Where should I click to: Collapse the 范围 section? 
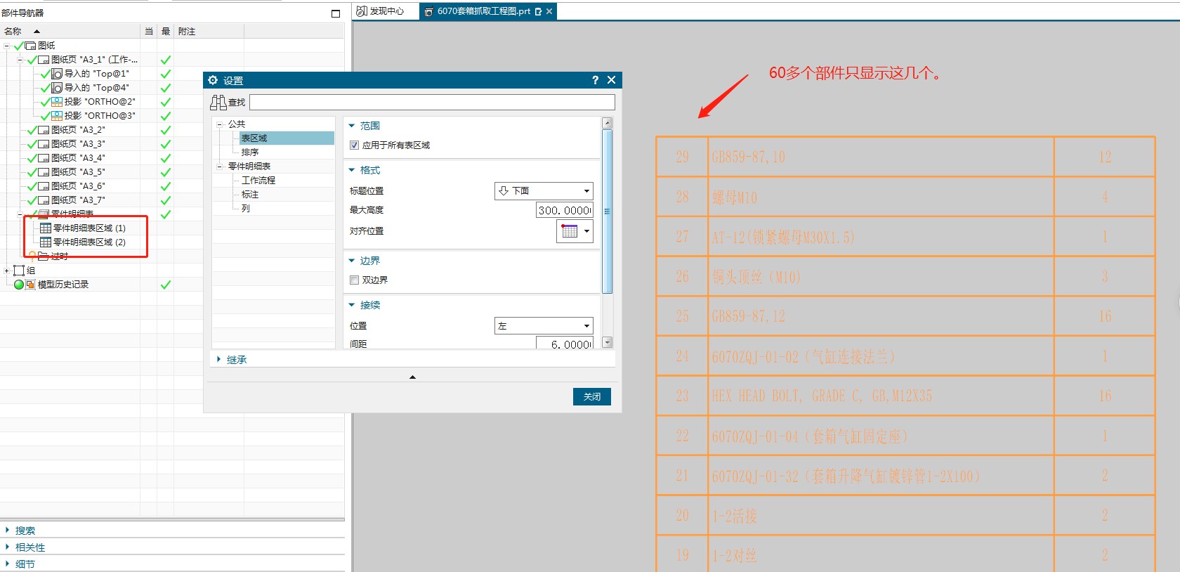click(x=352, y=126)
